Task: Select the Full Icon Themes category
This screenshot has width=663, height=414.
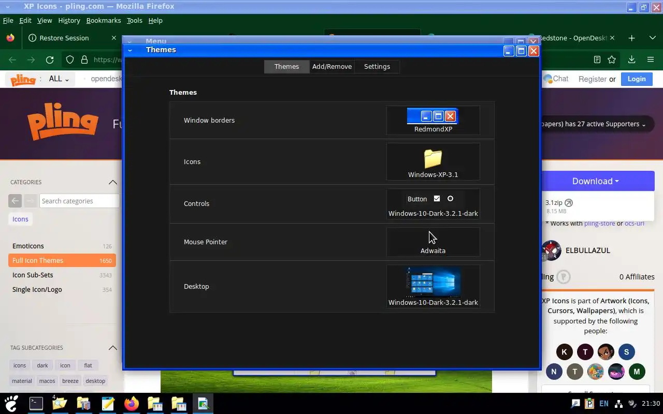Action: click(x=62, y=260)
